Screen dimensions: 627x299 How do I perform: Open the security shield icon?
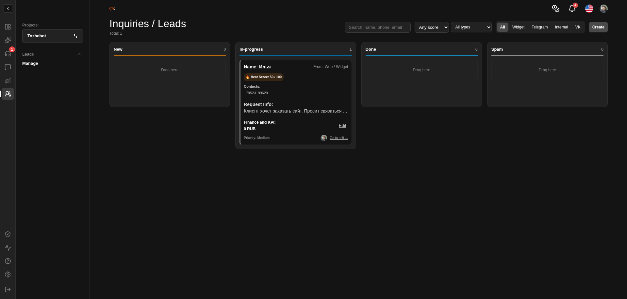(x=8, y=234)
